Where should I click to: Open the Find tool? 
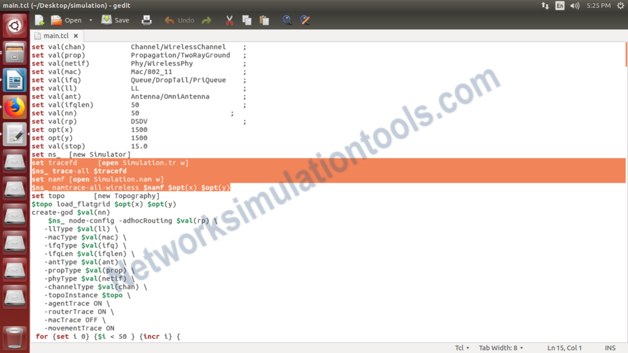click(x=287, y=20)
